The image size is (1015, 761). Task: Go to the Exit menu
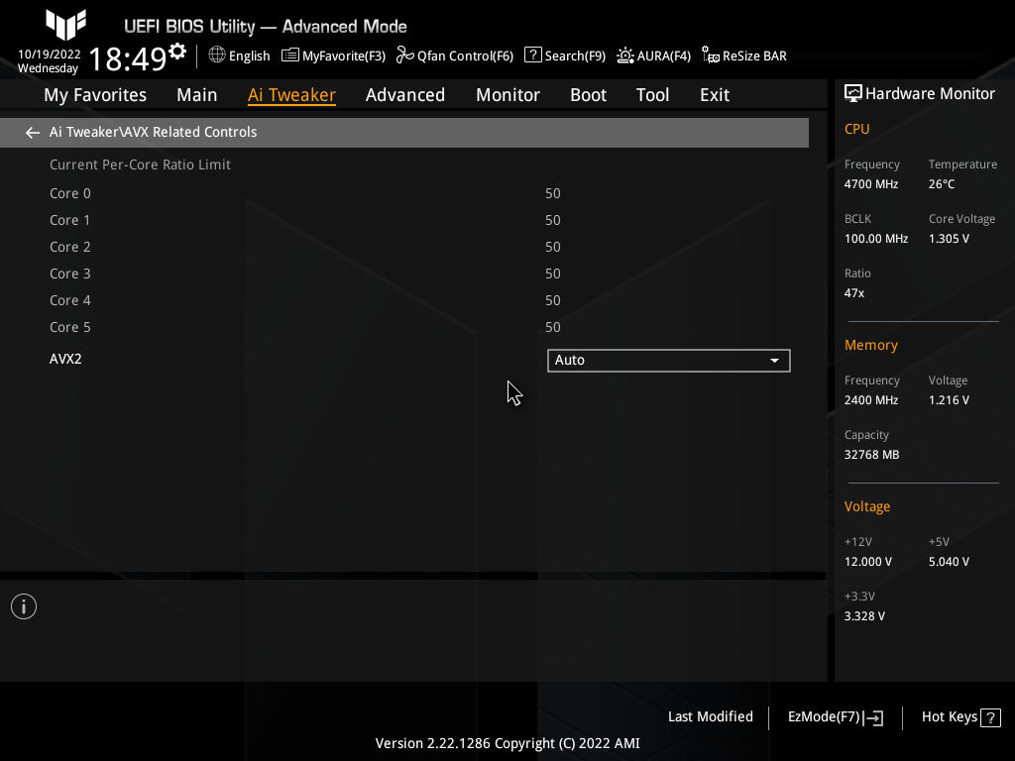(714, 94)
